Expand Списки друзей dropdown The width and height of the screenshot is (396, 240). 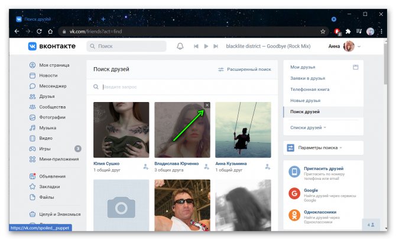[x=308, y=127]
